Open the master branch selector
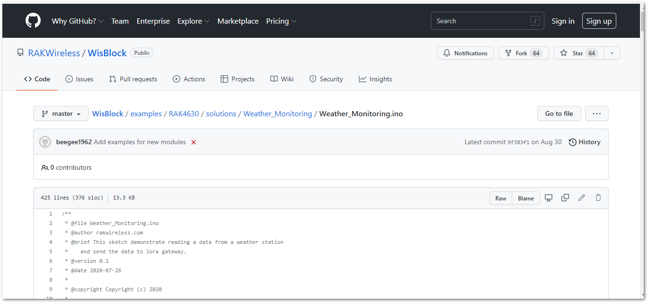Viewport: 648px width, 303px height. coord(61,113)
